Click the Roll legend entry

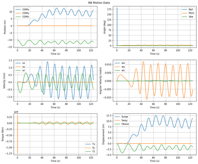(x=187, y=10)
